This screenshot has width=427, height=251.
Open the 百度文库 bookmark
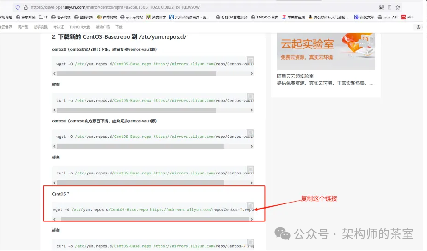(364, 17)
